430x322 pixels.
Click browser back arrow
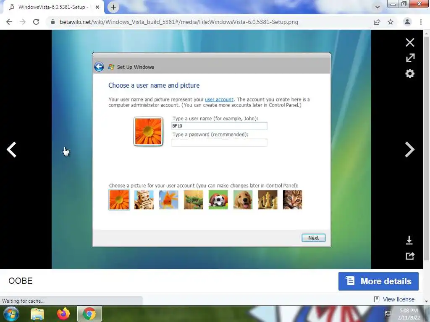(x=9, y=22)
